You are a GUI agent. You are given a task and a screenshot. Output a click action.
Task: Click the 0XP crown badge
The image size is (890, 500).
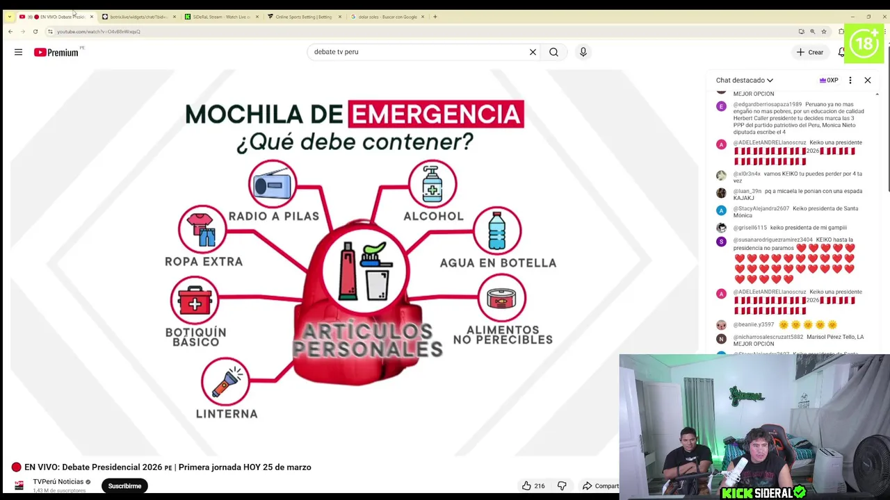tap(828, 81)
